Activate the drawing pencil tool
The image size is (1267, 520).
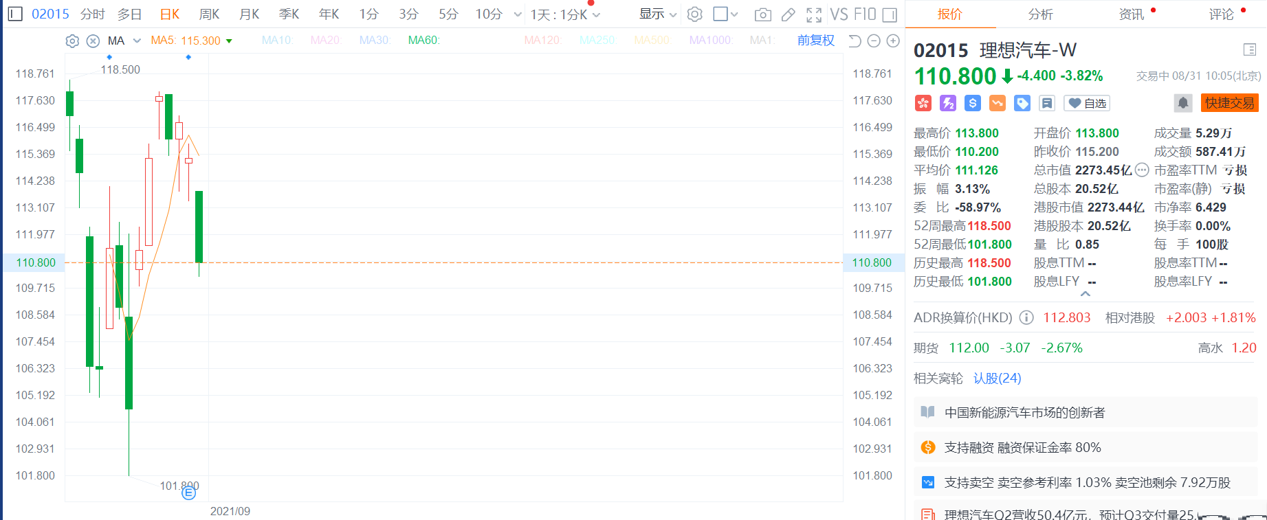pyautogui.click(x=789, y=14)
